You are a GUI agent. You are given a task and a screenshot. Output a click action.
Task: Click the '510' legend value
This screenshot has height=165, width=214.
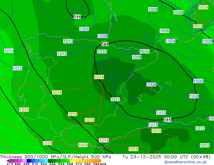[x=35, y=164]
